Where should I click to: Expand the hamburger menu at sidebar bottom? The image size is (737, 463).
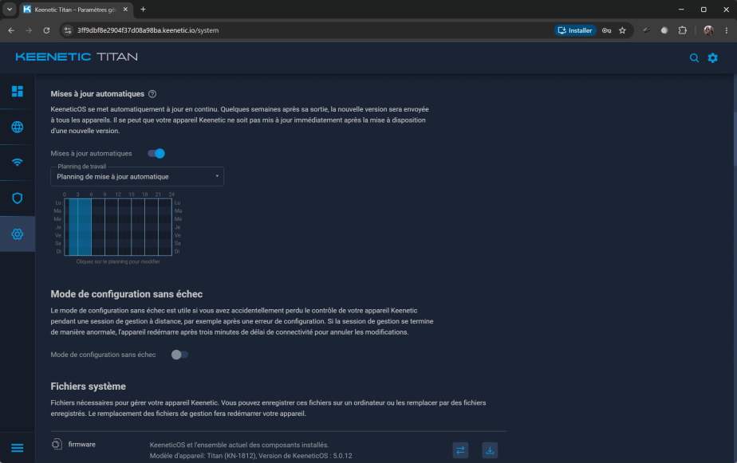(18, 448)
